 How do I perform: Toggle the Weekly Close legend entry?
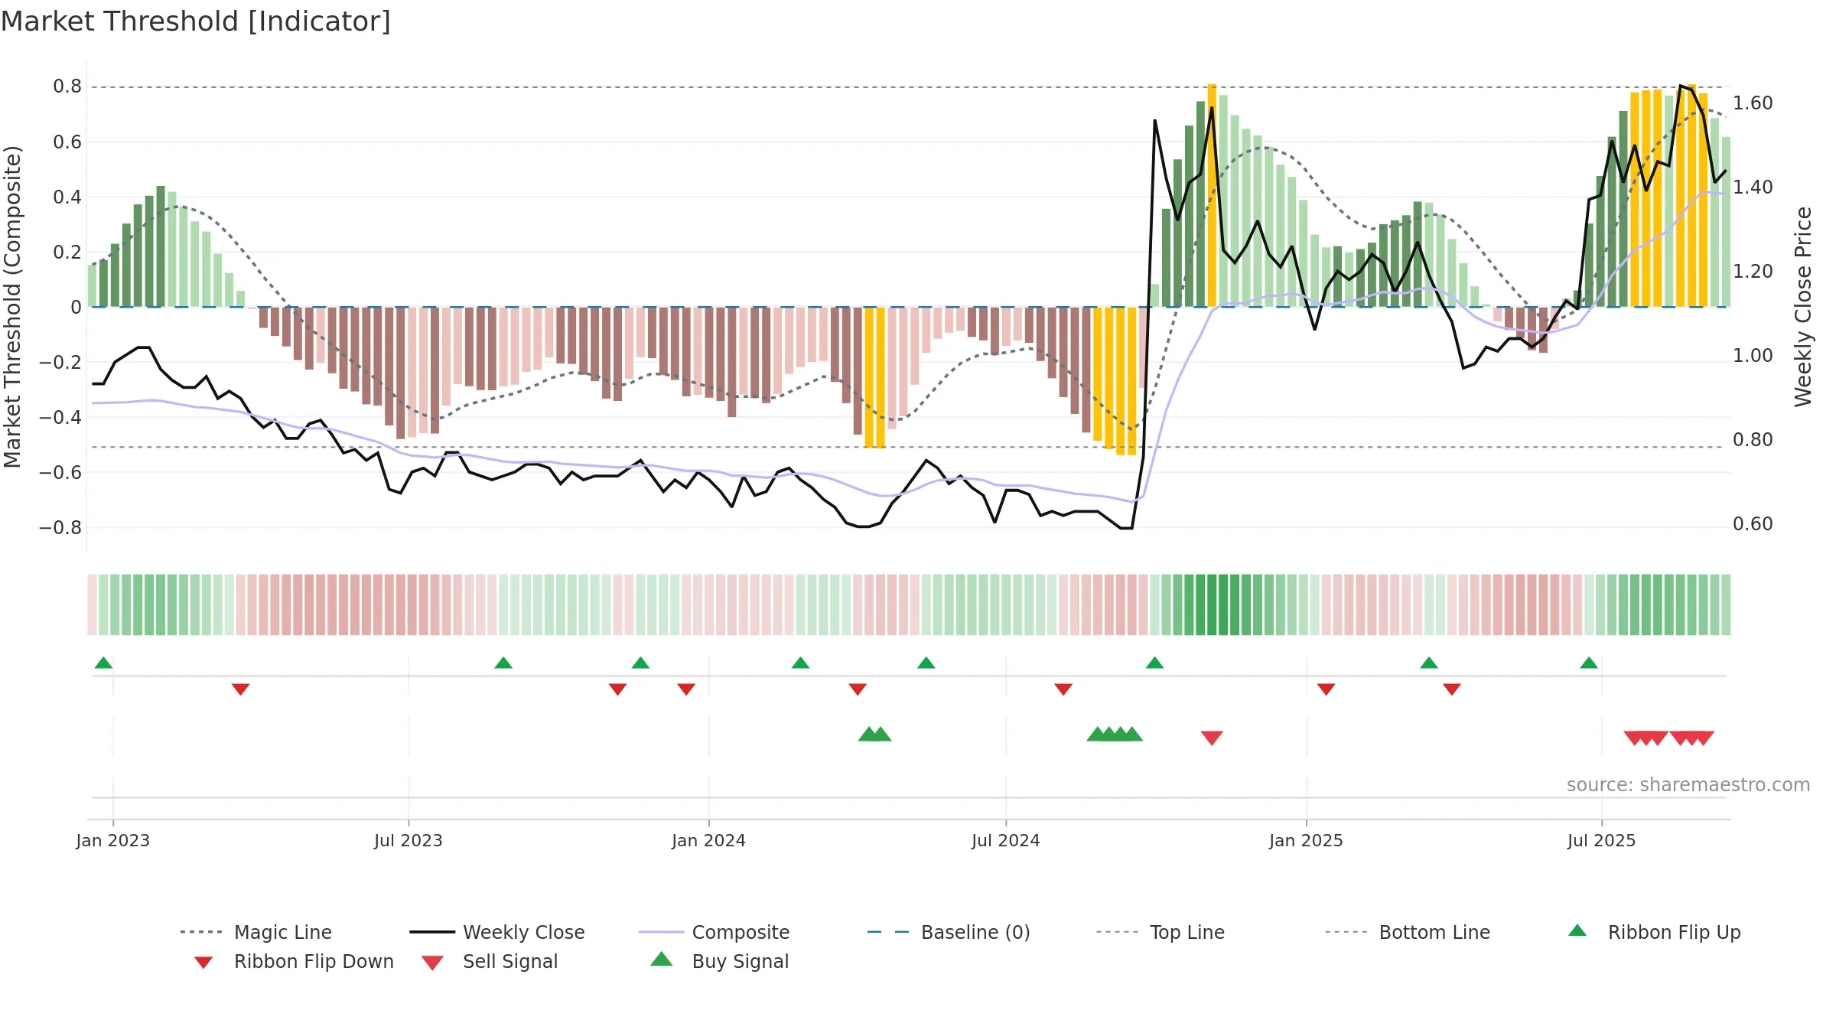pyautogui.click(x=496, y=932)
